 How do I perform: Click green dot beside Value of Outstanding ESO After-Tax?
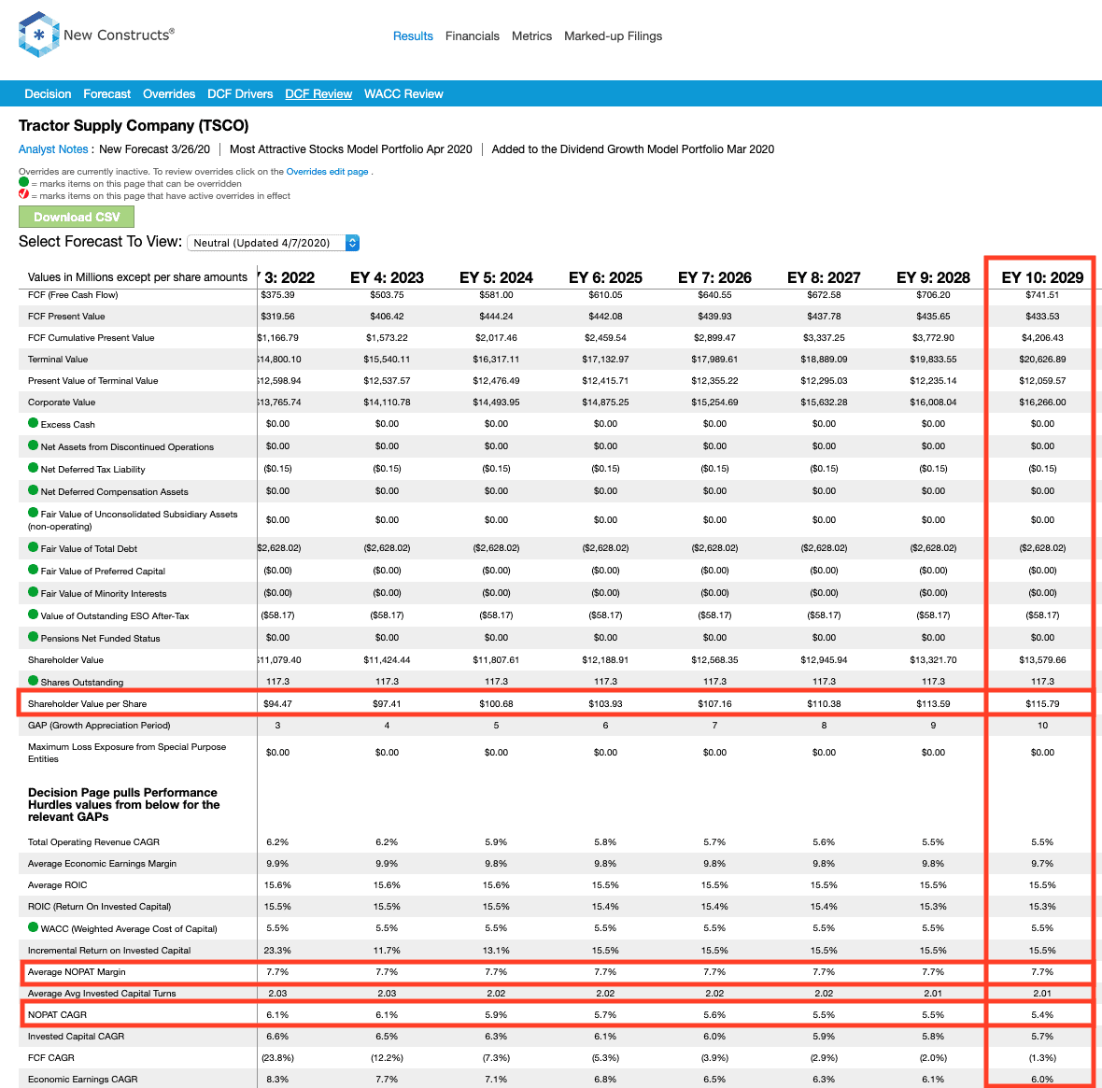click(x=33, y=615)
